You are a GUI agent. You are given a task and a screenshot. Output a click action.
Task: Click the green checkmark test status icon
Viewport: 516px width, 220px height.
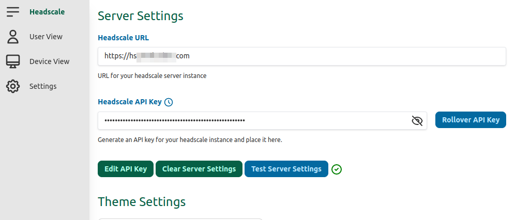(337, 169)
